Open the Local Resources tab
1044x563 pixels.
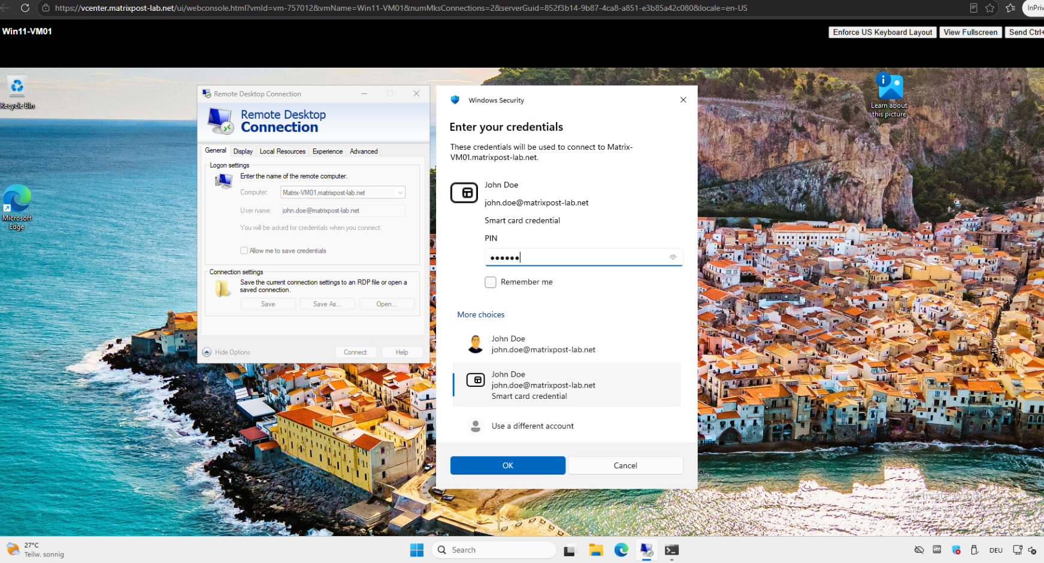282,152
